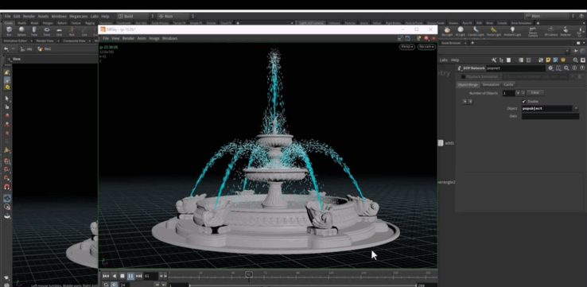
Task: Increase Number of Objects with plus button
Action: click(x=518, y=93)
